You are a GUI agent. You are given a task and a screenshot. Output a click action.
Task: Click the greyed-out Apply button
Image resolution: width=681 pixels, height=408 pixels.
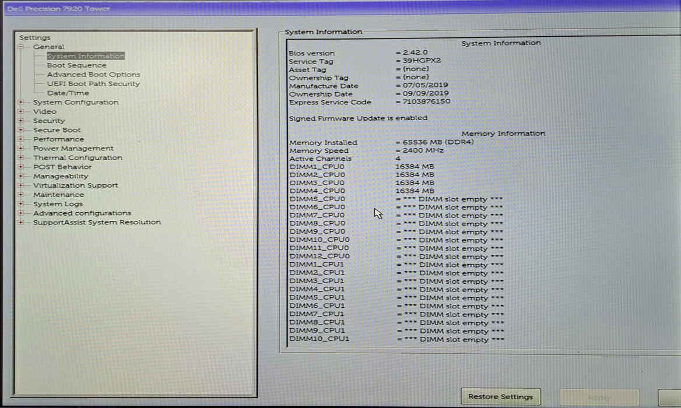click(599, 397)
